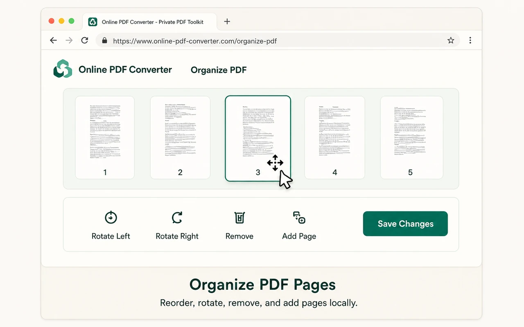Open the browser three-dot menu
The image size is (524, 327).
tap(470, 40)
